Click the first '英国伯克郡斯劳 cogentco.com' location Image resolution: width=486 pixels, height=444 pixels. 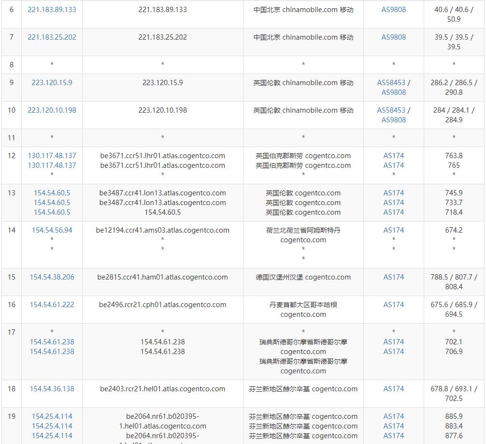pos(303,156)
